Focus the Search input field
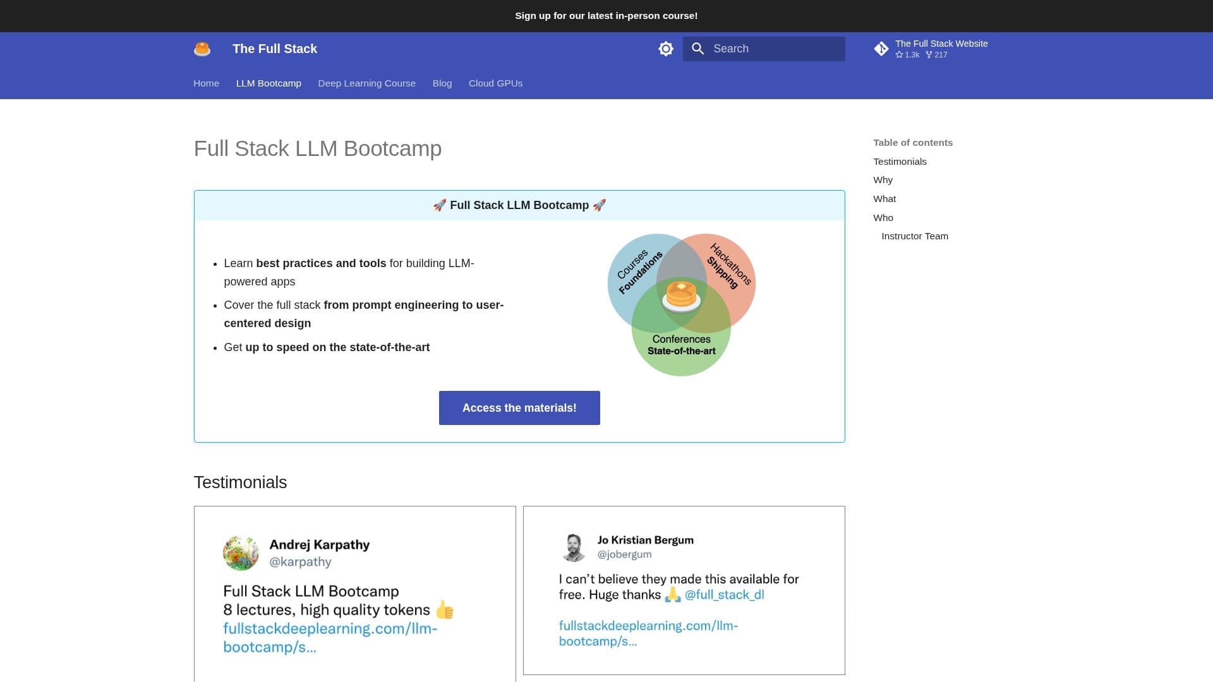 [764, 49]
